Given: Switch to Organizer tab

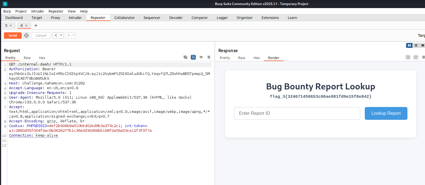Looking at the screenshot, I should (x=245, y=18).
